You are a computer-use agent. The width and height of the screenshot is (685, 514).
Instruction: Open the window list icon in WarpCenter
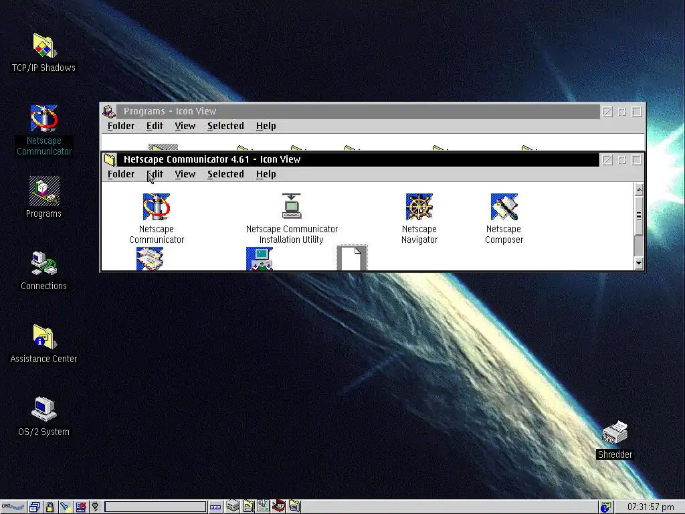tap(35, 507)
